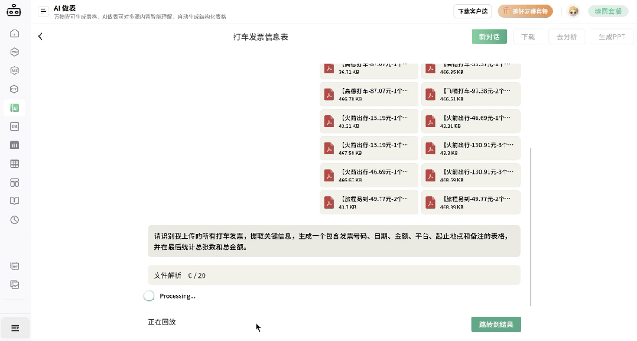Open the DB database tool in sidebar
Image resolution: width=637 pixels, height=341 pixels.
(14, 126)
